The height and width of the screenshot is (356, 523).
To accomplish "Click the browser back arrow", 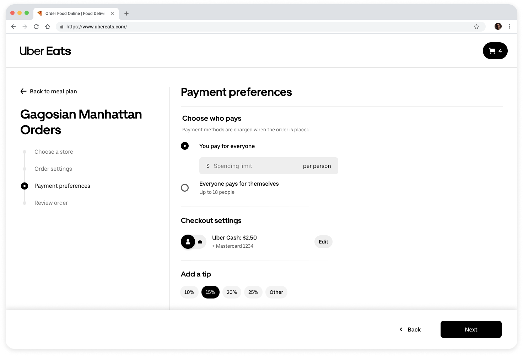I will [14, 27].
